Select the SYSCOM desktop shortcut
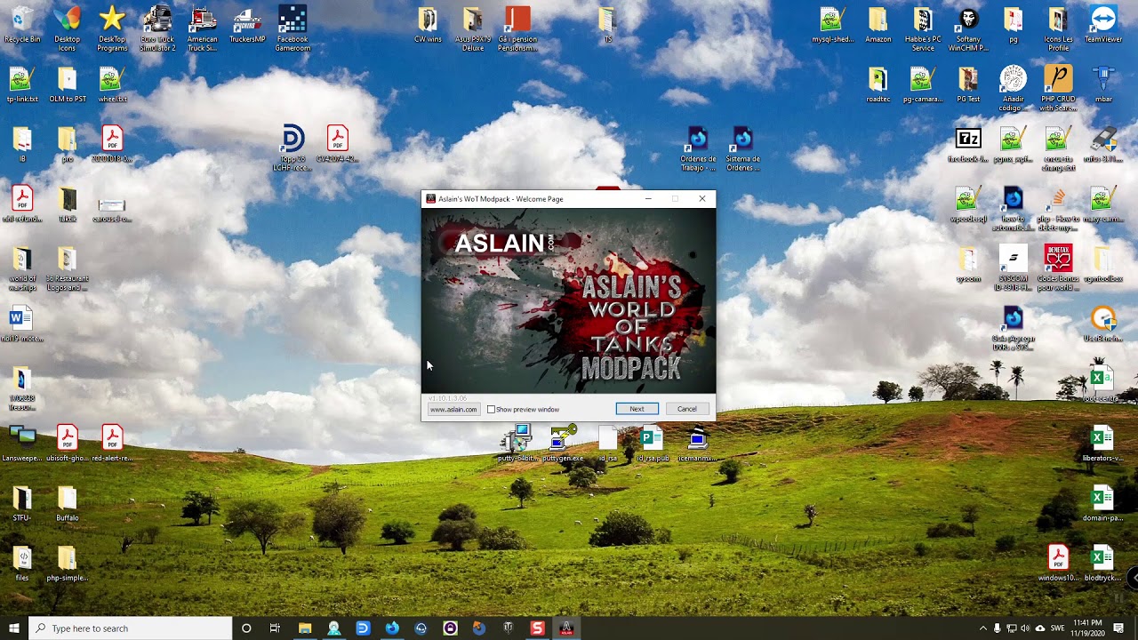1138x640 pixels. pos(1013,268)
